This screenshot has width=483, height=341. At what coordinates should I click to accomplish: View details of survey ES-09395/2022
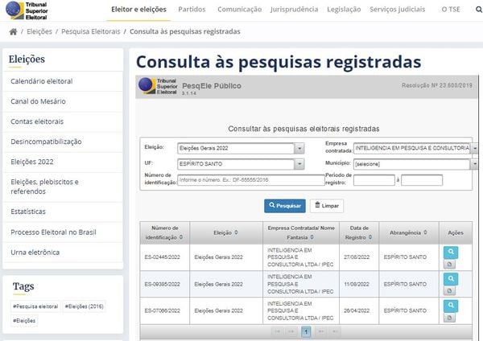pos(451,279)
